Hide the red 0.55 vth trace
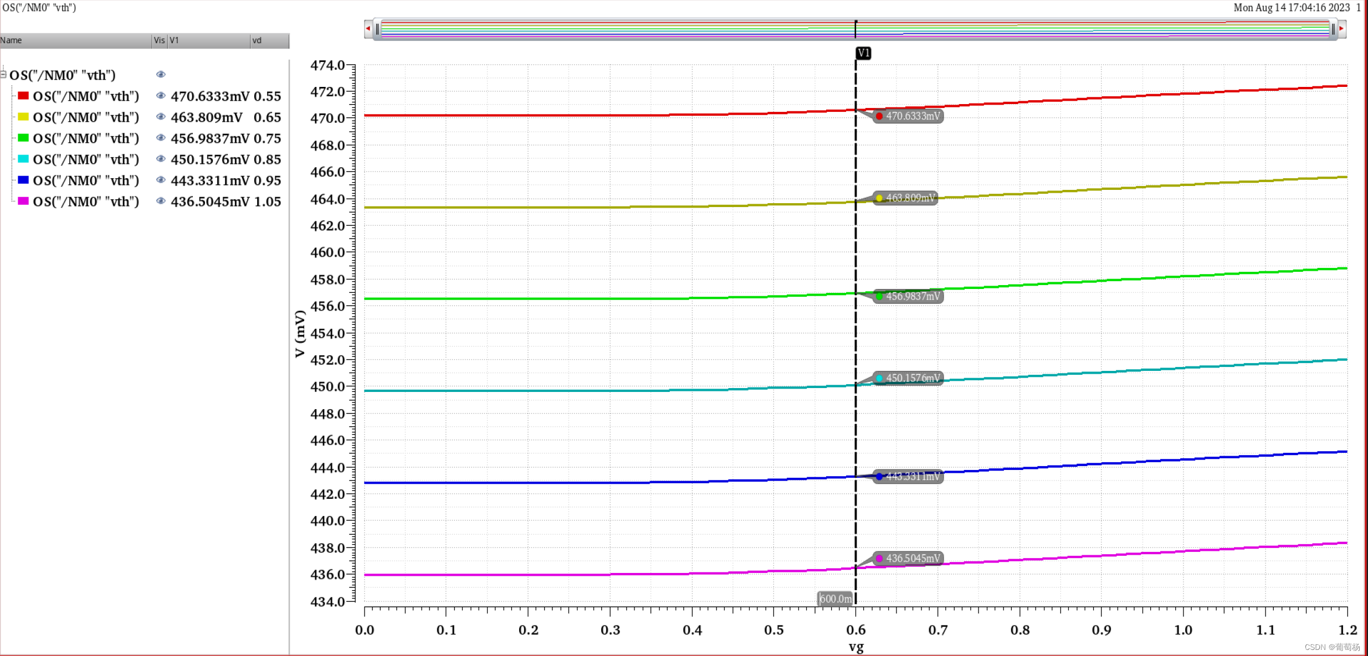Viewport: 1368px width, 656px height. [161, 96]
